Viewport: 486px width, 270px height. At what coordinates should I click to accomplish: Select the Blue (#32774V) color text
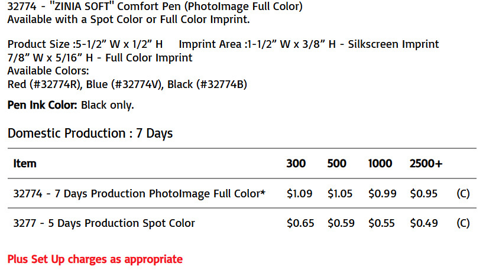(124, 84)
